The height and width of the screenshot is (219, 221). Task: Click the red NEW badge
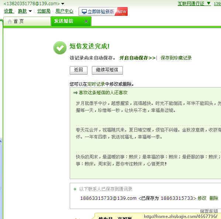pyautogui.click(x=122, y=11)
